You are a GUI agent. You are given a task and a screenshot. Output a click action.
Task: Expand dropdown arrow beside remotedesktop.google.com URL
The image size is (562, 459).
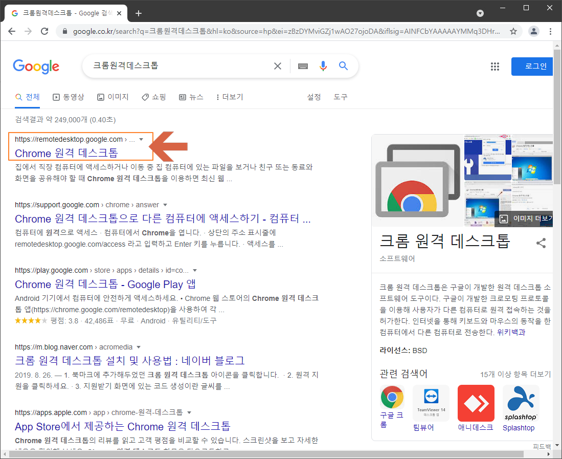[x=141, y=140]
